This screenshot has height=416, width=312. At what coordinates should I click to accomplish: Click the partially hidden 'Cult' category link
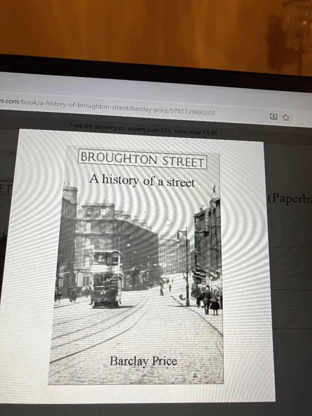[8, 153]
